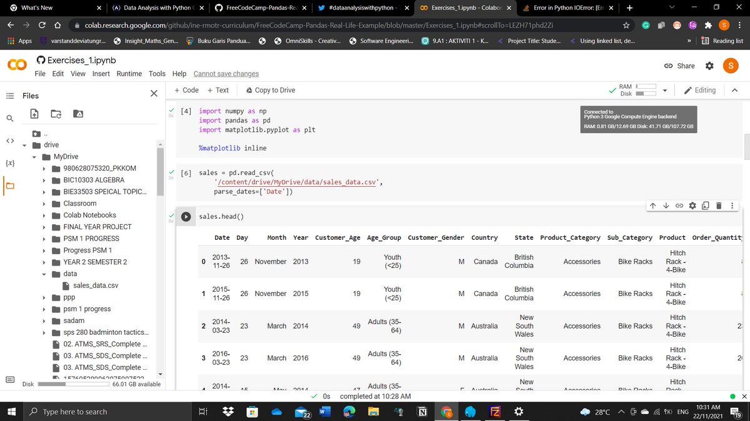The image size is (750, 421).
Task: Move the selected cell up
Action: click(652, 206)
